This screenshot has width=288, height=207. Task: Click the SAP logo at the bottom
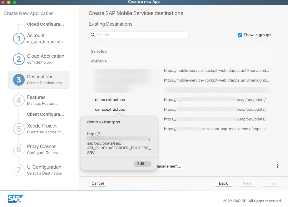point(16,199)
